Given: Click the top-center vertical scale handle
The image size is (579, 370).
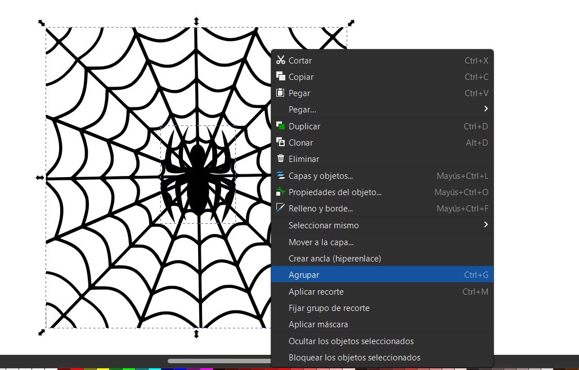Looking at the screenshot, I should (x=196, y=21).
